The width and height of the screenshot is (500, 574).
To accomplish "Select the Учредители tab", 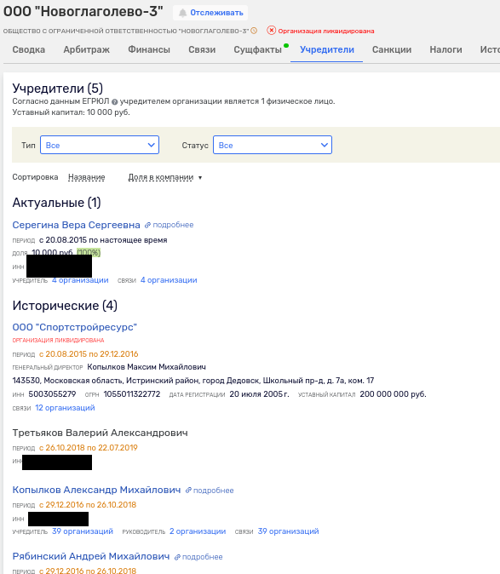I will [327, 49].
